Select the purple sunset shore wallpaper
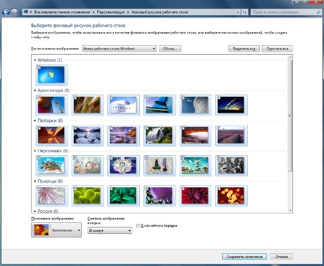The height and width of the screenshot is (266, 324). point(123,135)
